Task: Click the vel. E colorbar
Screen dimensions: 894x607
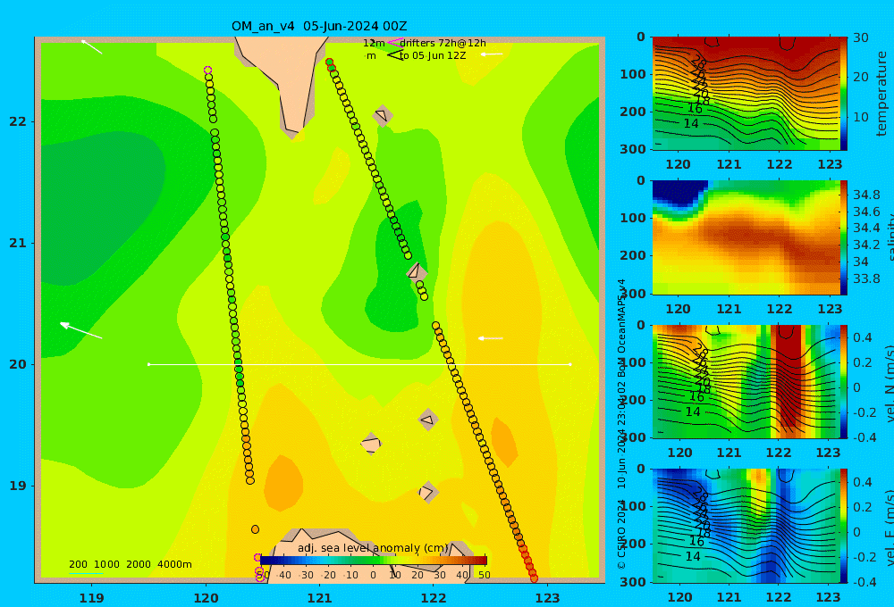Action: (844, 526)
